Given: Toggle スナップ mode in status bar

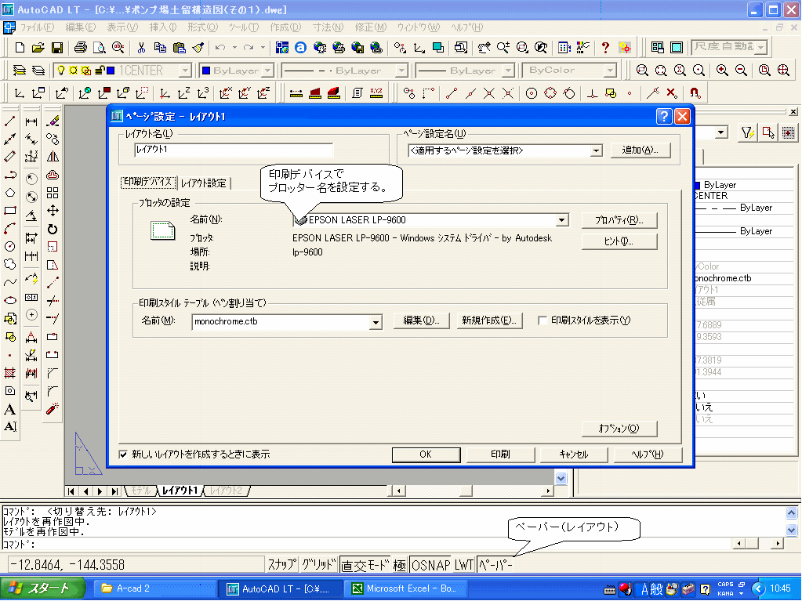Looking at the screenshot, I should click(x=281, y=565).
